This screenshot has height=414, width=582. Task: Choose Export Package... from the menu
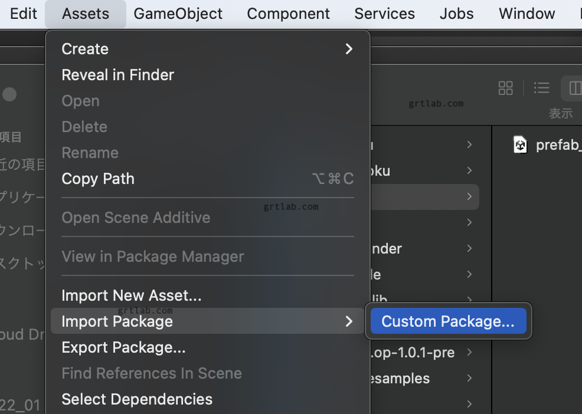123,347
